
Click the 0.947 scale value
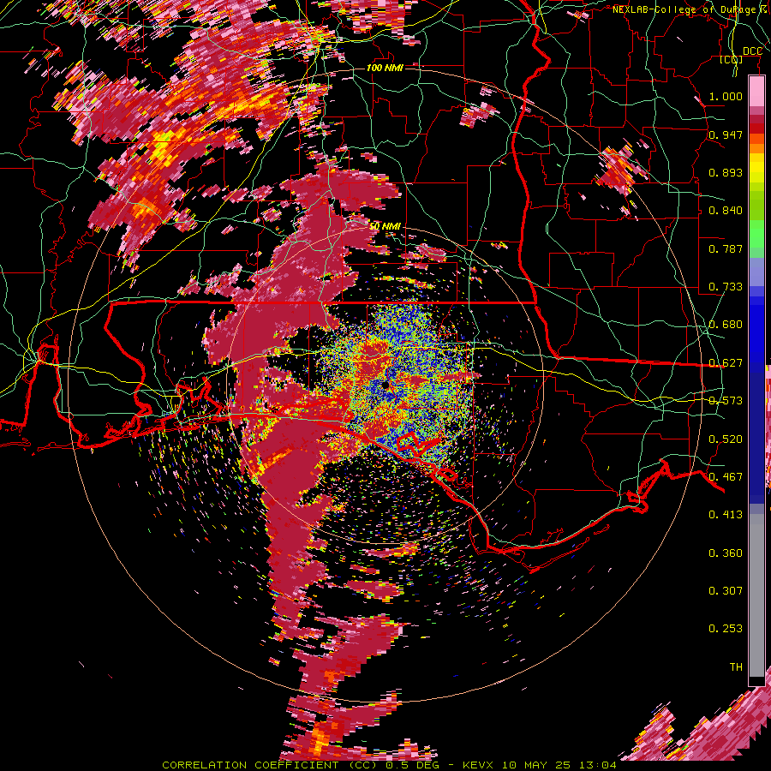pos(726,134)
